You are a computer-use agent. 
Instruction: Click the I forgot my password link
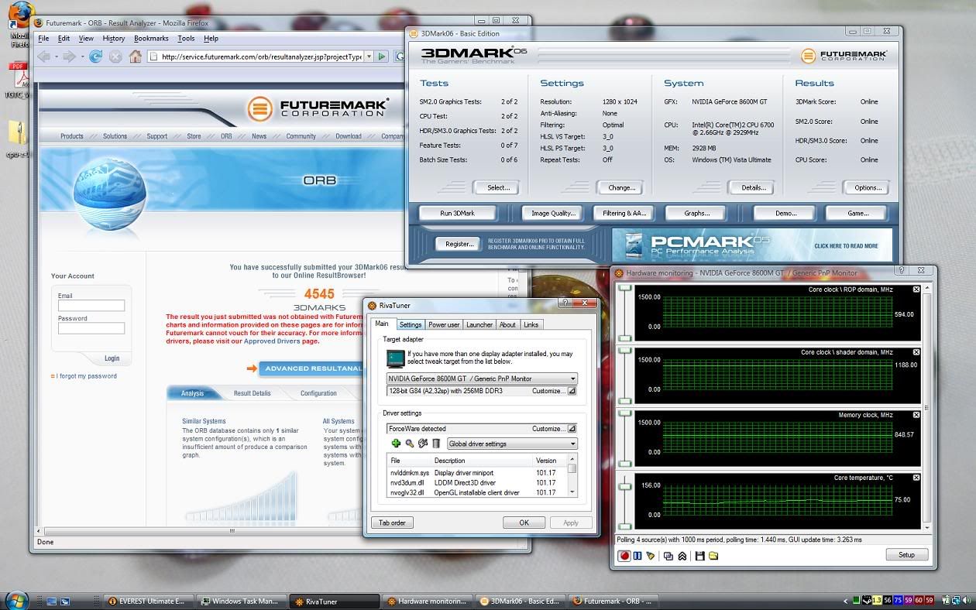tap(86, 376)
